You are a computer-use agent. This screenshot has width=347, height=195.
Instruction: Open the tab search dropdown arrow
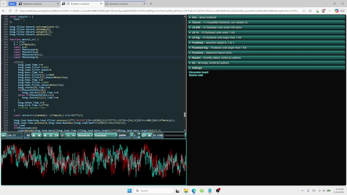click(x=4, y=4)
